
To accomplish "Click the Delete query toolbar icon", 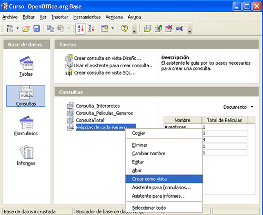I will coord(169,28).
